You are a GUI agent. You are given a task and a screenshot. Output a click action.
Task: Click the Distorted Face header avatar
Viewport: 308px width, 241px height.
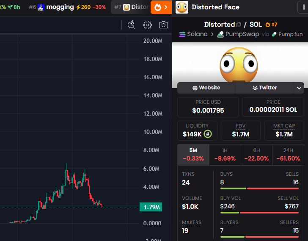(x=181, y=7)
